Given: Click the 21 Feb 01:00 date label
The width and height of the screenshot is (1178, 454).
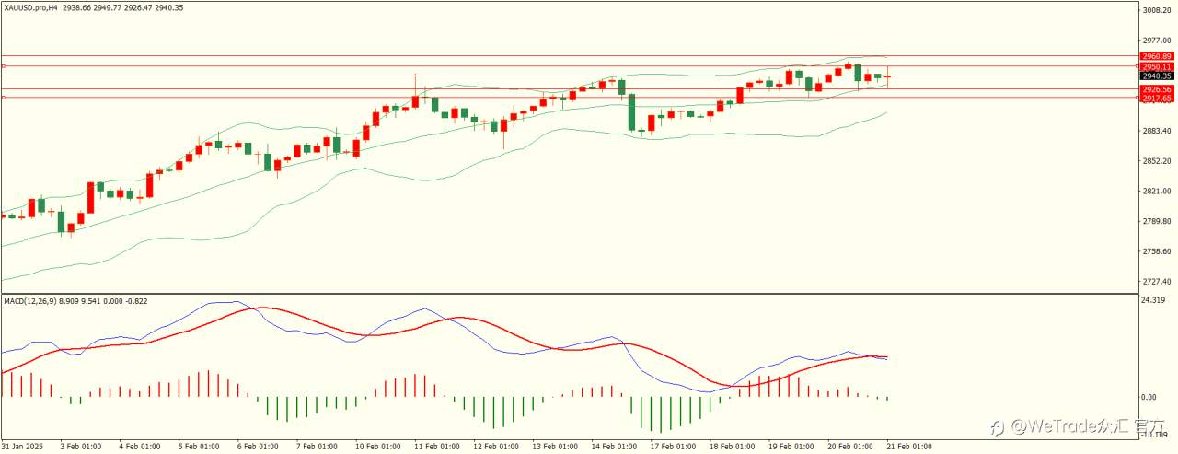Looking at the screenshot, I should [907, 447].
